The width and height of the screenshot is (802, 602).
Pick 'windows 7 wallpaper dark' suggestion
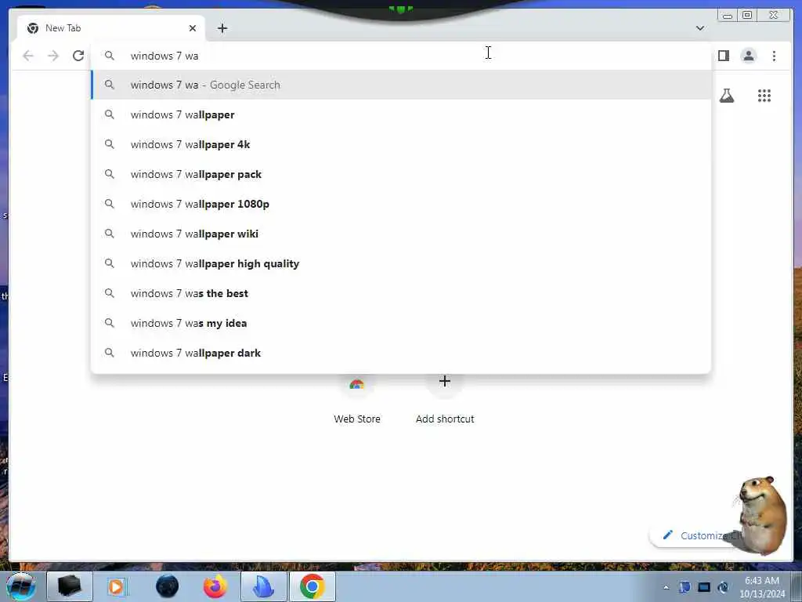400,353
